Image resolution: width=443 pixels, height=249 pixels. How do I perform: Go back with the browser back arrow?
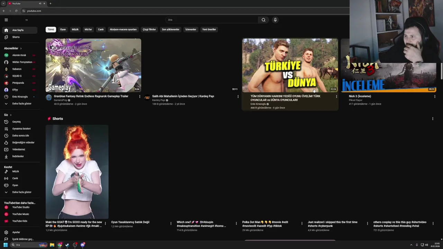click(4, 11)
